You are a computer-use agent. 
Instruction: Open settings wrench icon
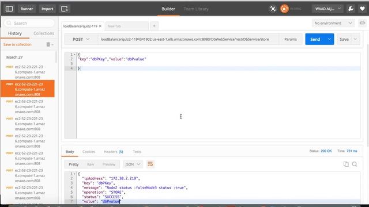(351, 9)
